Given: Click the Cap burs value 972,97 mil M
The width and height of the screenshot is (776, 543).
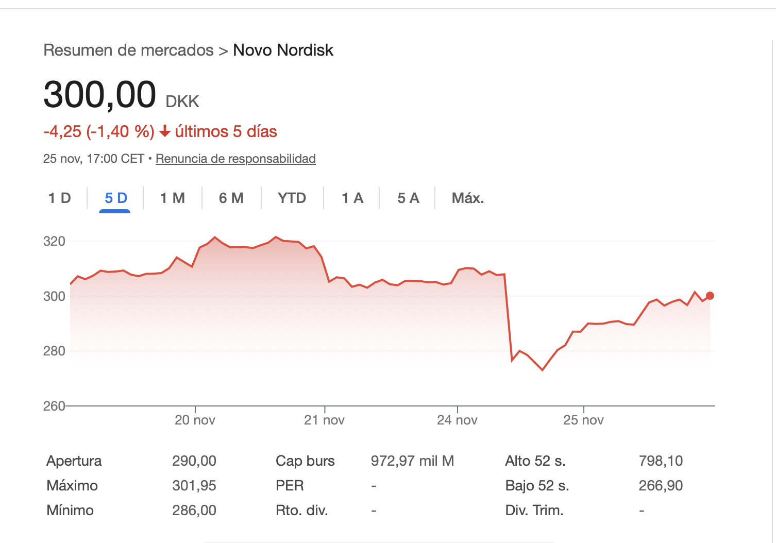Looking at the screenshot, I should [412, 461].
